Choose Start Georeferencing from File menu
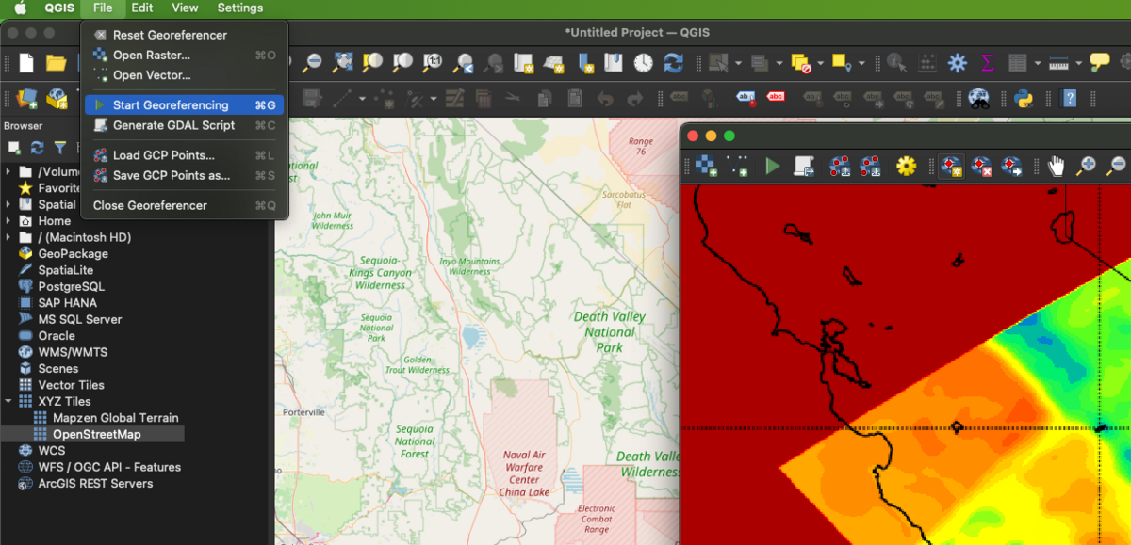The height and width of the screenshot is (545, 1131). (171, 105)
